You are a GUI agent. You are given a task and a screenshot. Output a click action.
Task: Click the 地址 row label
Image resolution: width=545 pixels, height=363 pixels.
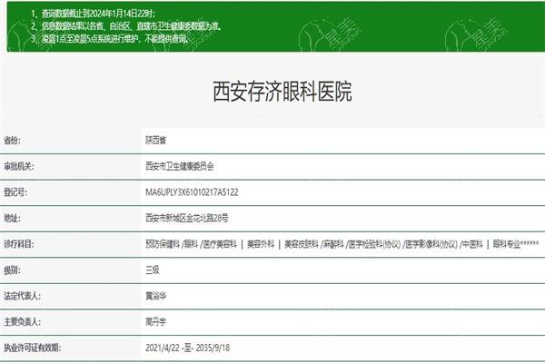click(12, 218)
